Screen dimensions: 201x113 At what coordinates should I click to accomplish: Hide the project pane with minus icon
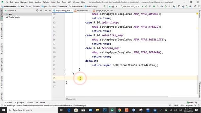pyautogui.click(x=50, y=10)
